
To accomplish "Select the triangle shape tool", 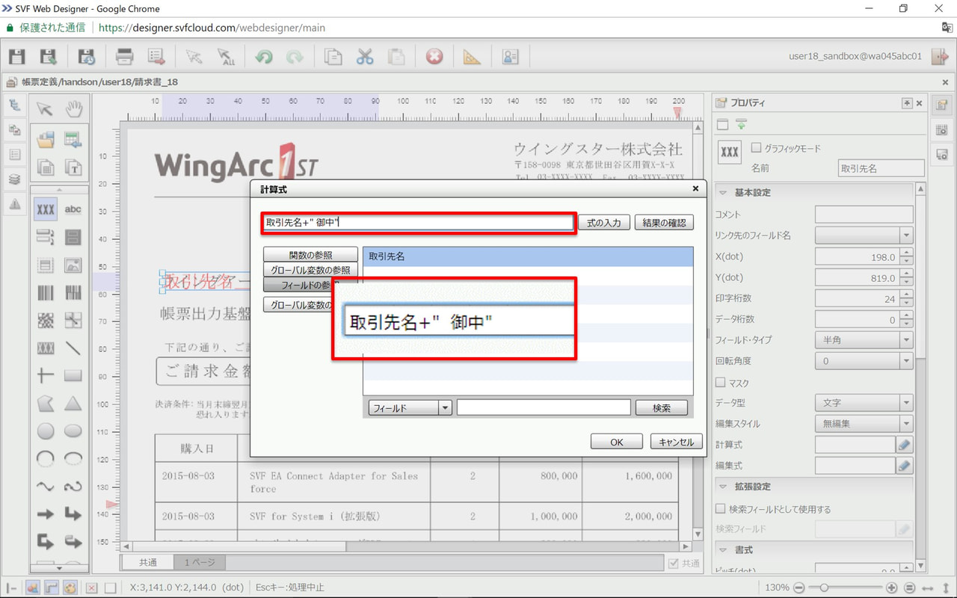I will pos(73,404).
